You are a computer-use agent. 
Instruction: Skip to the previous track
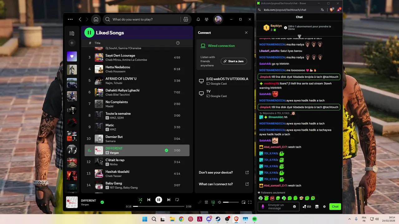point(149,200)
